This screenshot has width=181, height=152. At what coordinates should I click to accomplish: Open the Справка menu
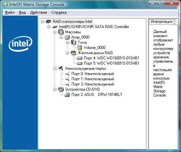[x=59, y=12]
